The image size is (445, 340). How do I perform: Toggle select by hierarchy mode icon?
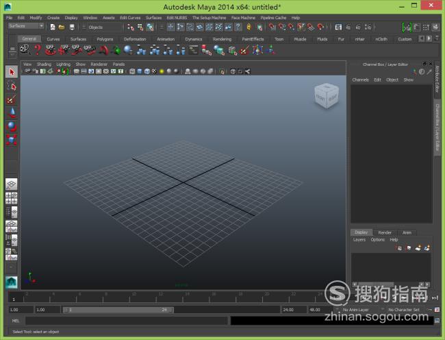tap(131, 27)
